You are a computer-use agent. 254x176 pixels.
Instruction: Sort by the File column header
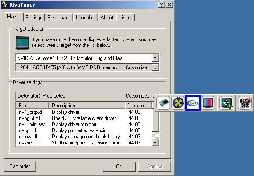(x=32, y=106)
